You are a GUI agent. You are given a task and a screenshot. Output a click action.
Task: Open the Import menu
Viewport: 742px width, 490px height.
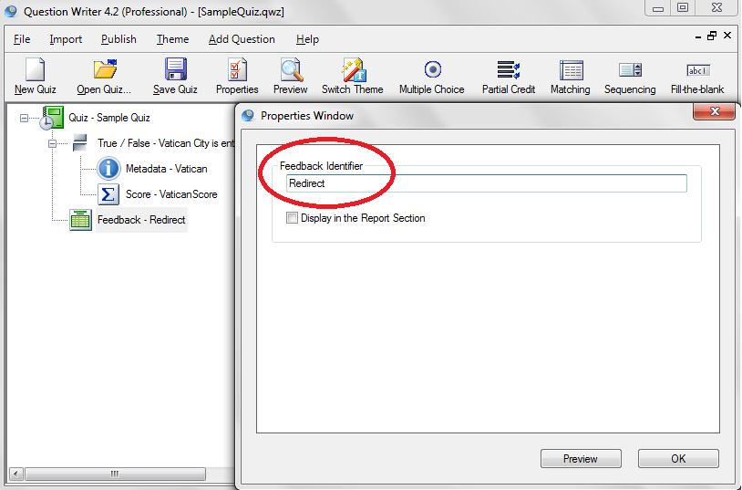[x=66, y=39]
